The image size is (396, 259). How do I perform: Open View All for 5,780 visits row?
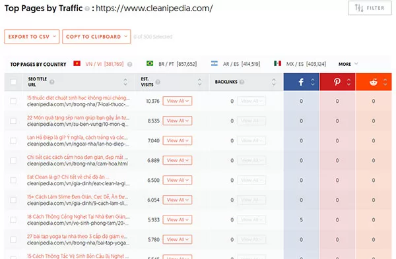(178, 240)
